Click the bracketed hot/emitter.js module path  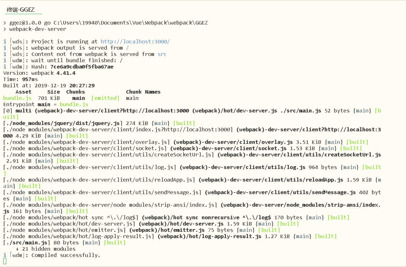[x=65, y=230]
